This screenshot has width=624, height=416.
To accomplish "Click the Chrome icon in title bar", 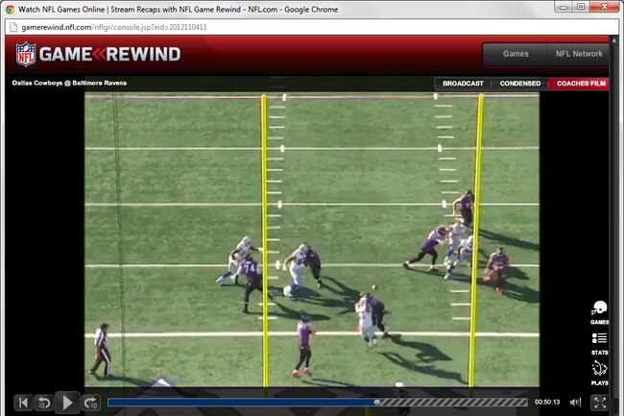I will pyautogui.click(x=10, y=10).
